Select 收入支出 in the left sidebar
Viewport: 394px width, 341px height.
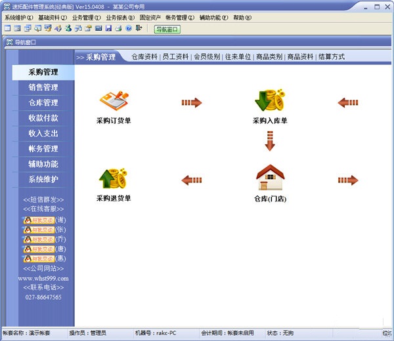[43, 133]
